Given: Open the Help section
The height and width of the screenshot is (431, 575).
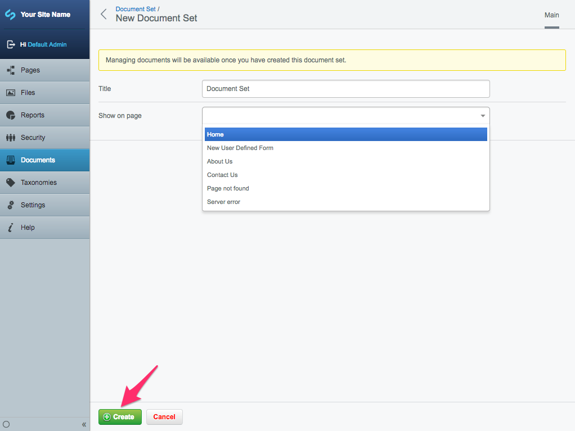Looking at the screenshot, I should 28,227.
